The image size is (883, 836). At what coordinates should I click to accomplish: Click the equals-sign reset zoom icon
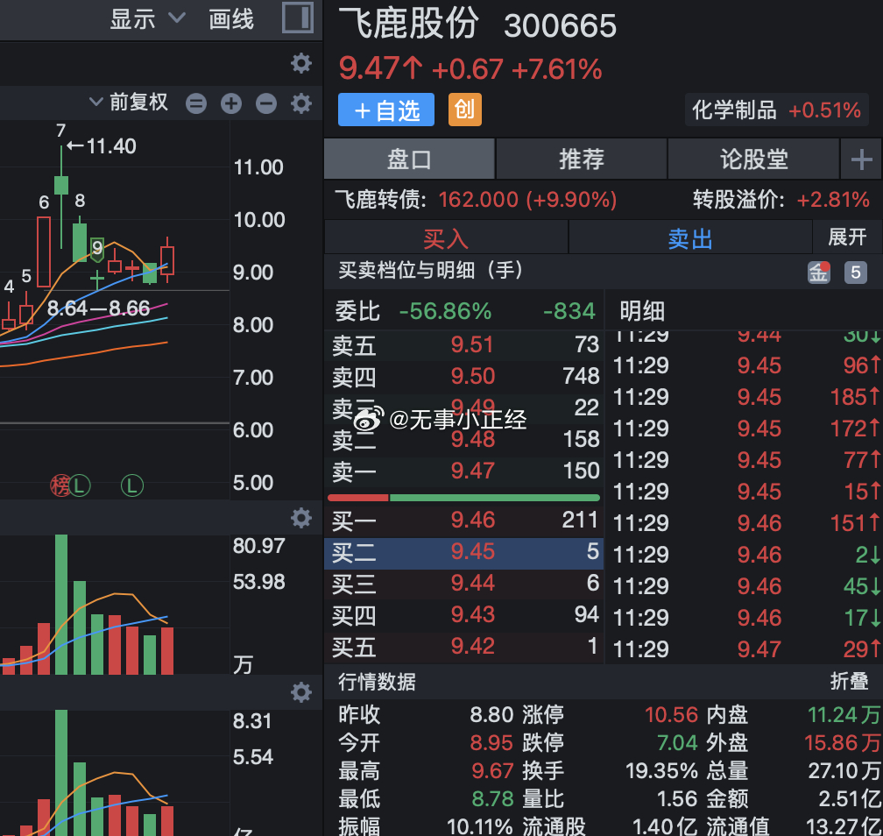[x=196, y=103]
